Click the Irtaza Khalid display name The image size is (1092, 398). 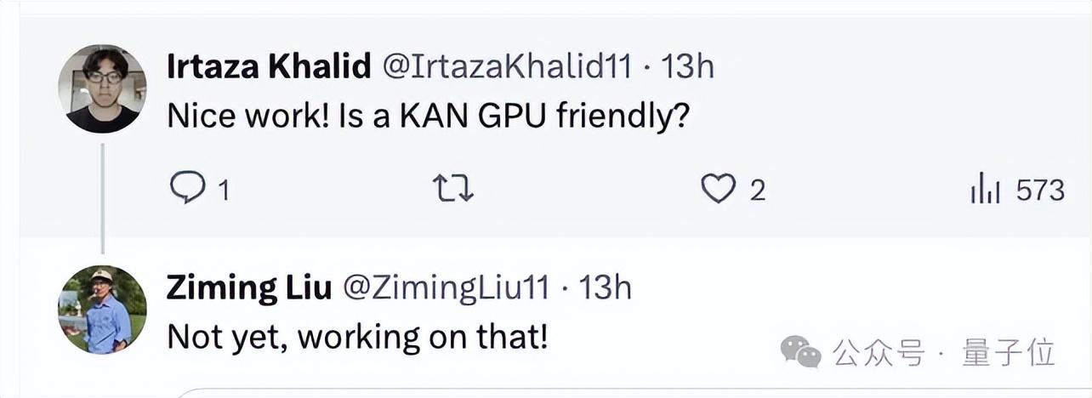coord(269,67)
